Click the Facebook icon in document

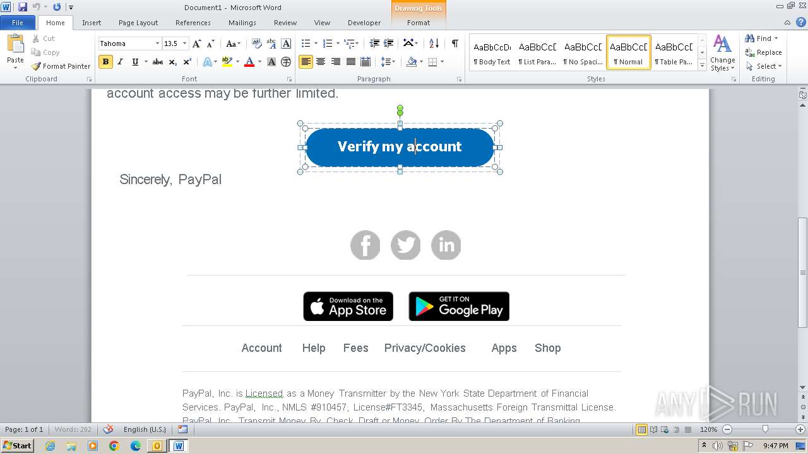(365, 245)
